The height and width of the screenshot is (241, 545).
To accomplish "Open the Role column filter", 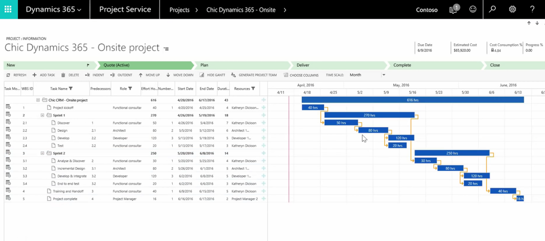I will [x=130, y=88].
